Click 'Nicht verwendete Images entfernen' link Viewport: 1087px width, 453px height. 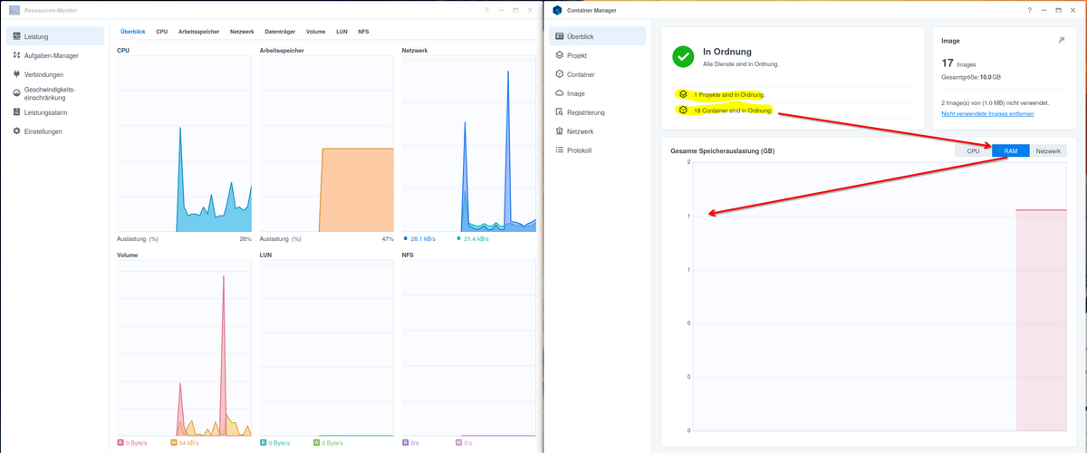987,113
